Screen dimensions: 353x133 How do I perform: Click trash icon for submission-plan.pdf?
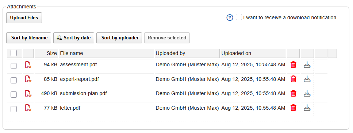pyautogui.click(x=293, y=93)
